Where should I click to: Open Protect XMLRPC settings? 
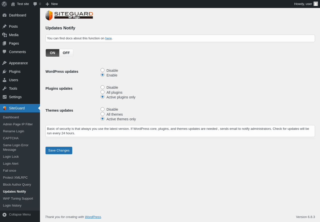pyautogui.click(x=20, y=178)
